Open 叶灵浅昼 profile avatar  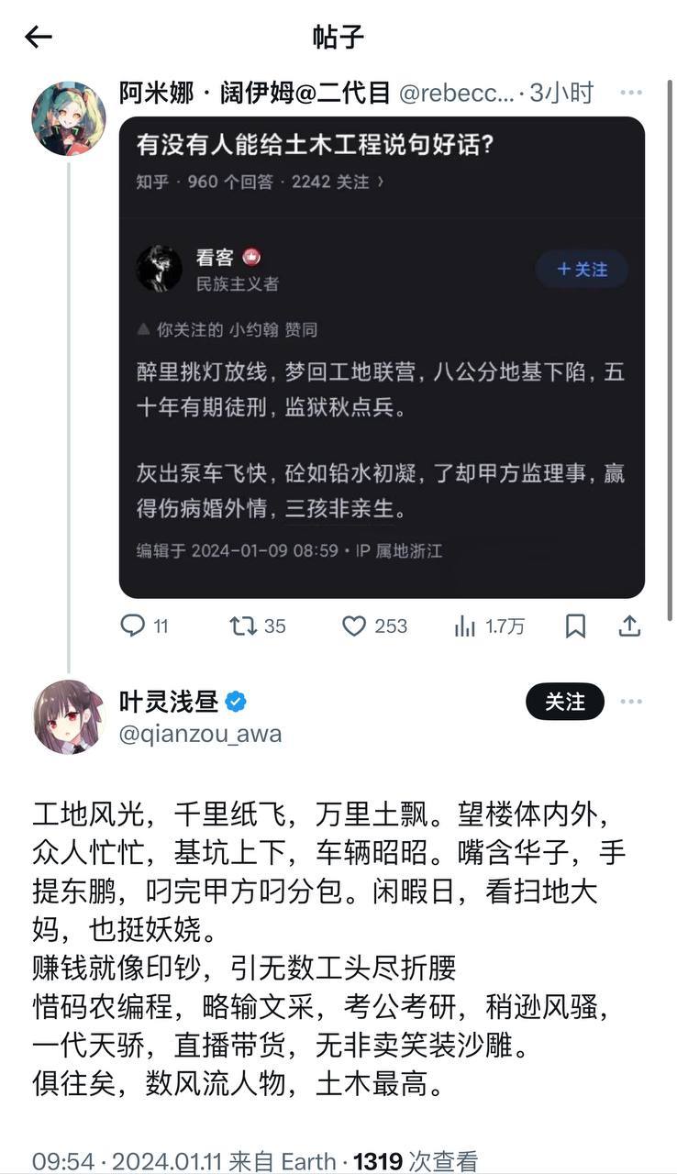(x=69, y=717)
